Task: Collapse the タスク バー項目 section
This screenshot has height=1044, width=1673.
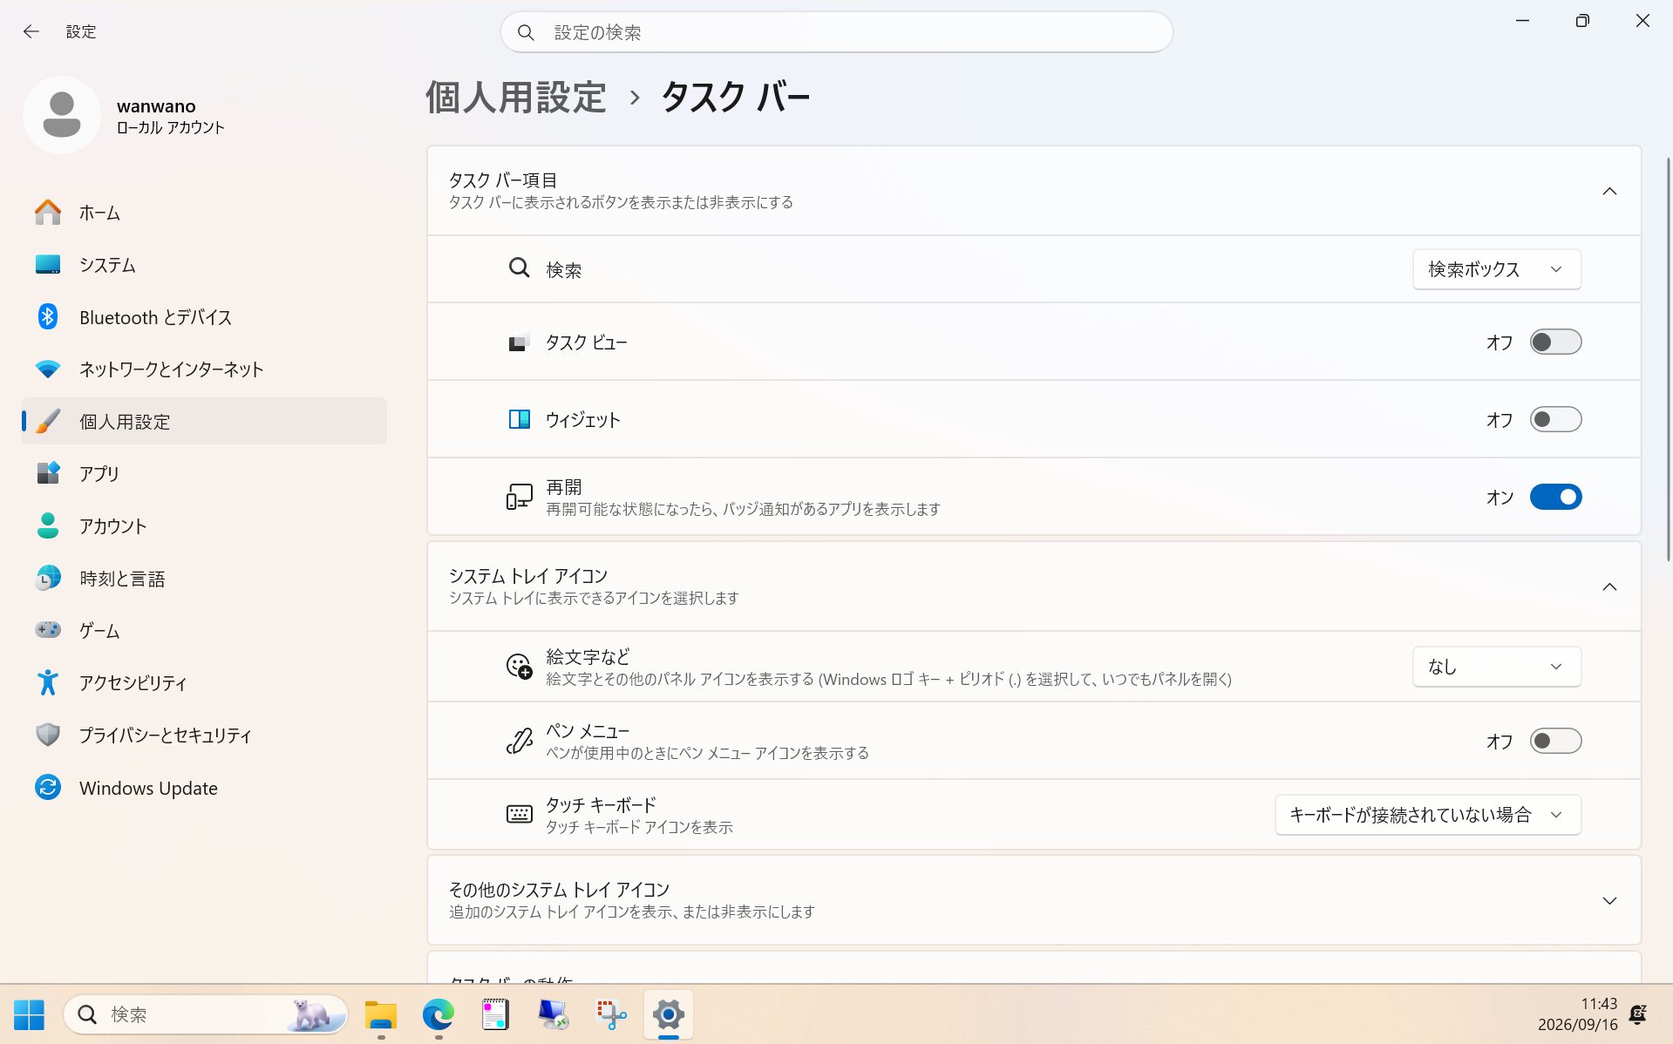Action: click(1609, 191)
